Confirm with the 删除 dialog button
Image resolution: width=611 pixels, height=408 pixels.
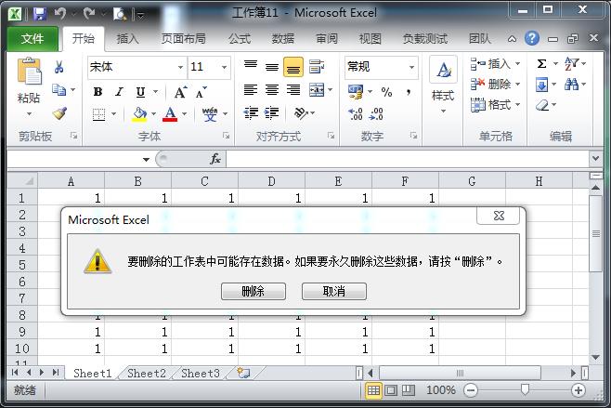coord(253,292)
